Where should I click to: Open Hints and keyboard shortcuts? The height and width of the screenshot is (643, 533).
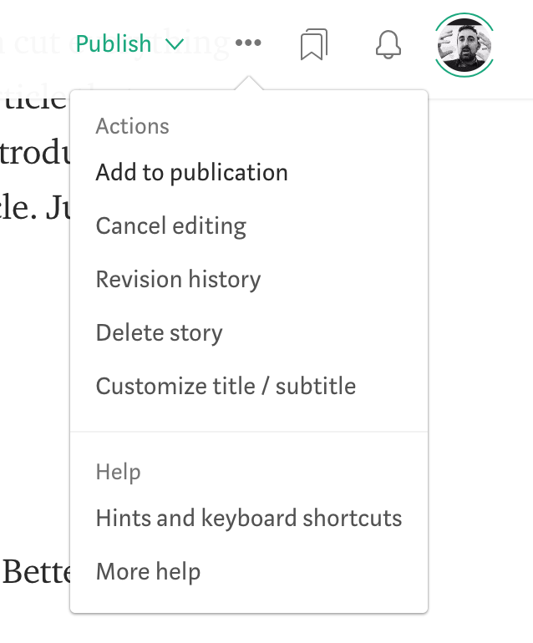coord(249,519)
